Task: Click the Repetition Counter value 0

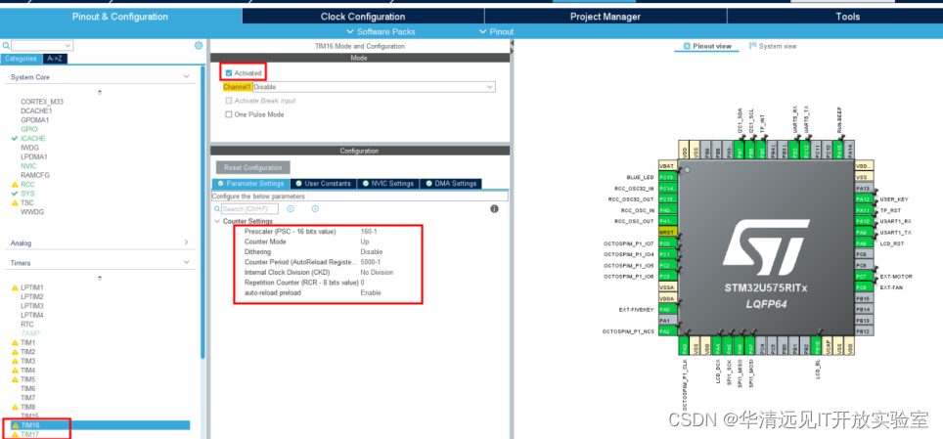Action: pos(362,283)
